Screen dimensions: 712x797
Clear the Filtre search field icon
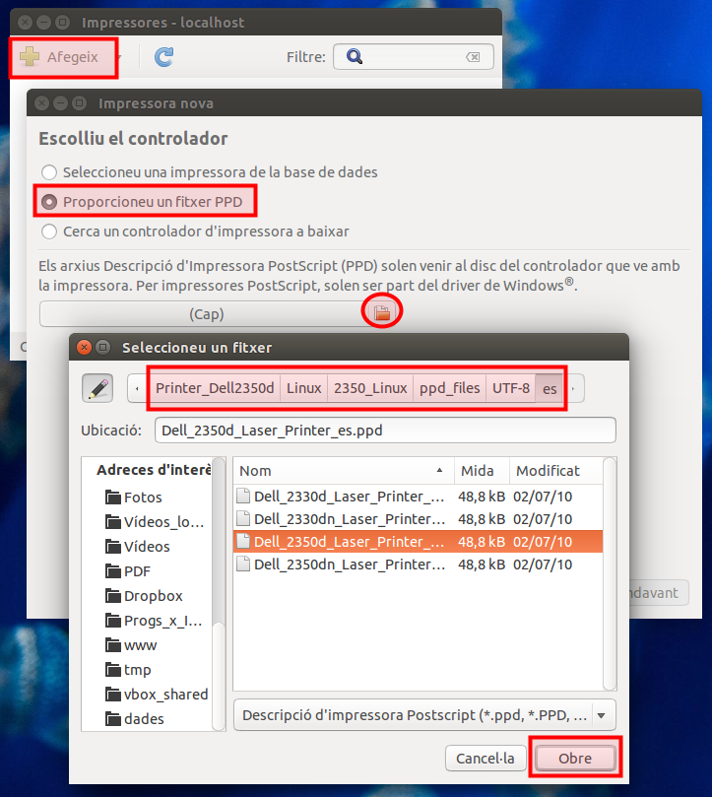point(474,57)
